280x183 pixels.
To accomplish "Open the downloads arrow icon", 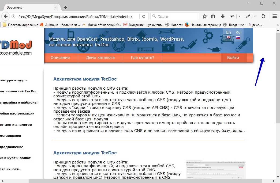I will click(222, 16).
